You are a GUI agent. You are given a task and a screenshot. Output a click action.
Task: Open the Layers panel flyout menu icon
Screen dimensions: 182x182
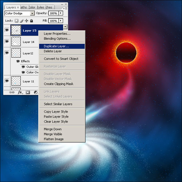click(x=65, y=8)
